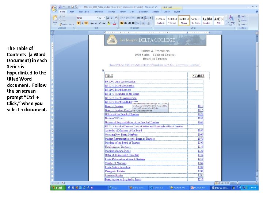Open BP 1000 Legal Authorization link
263x197 pixels.
[120, 82]
